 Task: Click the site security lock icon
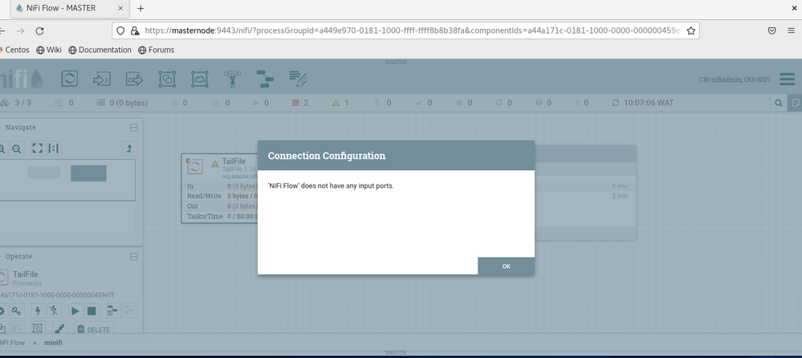pos(135,31)
